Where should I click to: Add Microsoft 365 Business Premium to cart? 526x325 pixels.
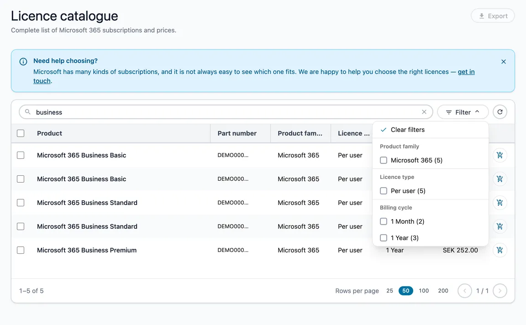[x=500, y=250]
